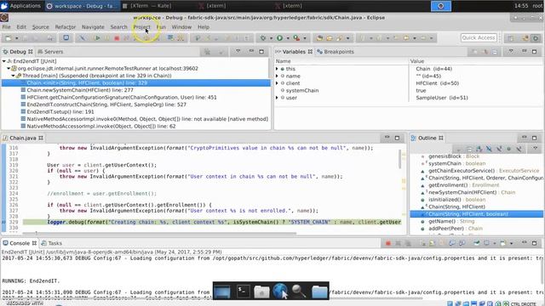Viewport: 545px width, 306px height.
Task: Maximize the Chain.java editor area
Action: click(x=397, y=138)
